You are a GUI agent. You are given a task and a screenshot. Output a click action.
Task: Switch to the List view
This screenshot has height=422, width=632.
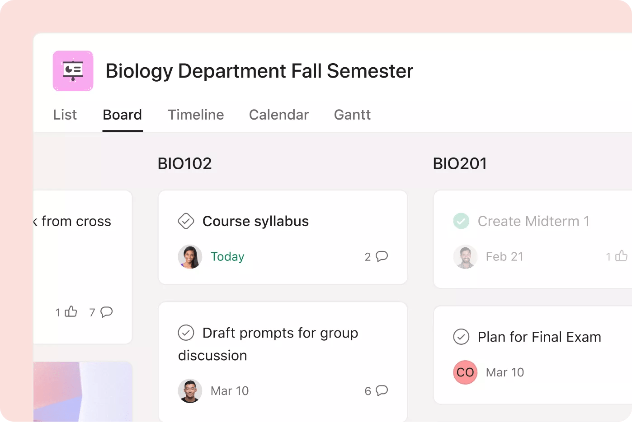pos(65,115)
